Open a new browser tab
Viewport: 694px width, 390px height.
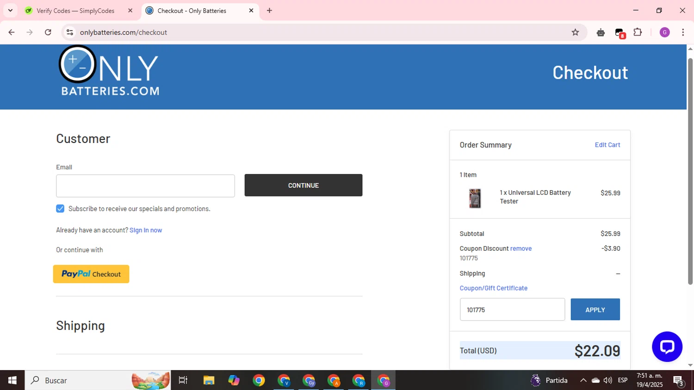pos(269,11)
